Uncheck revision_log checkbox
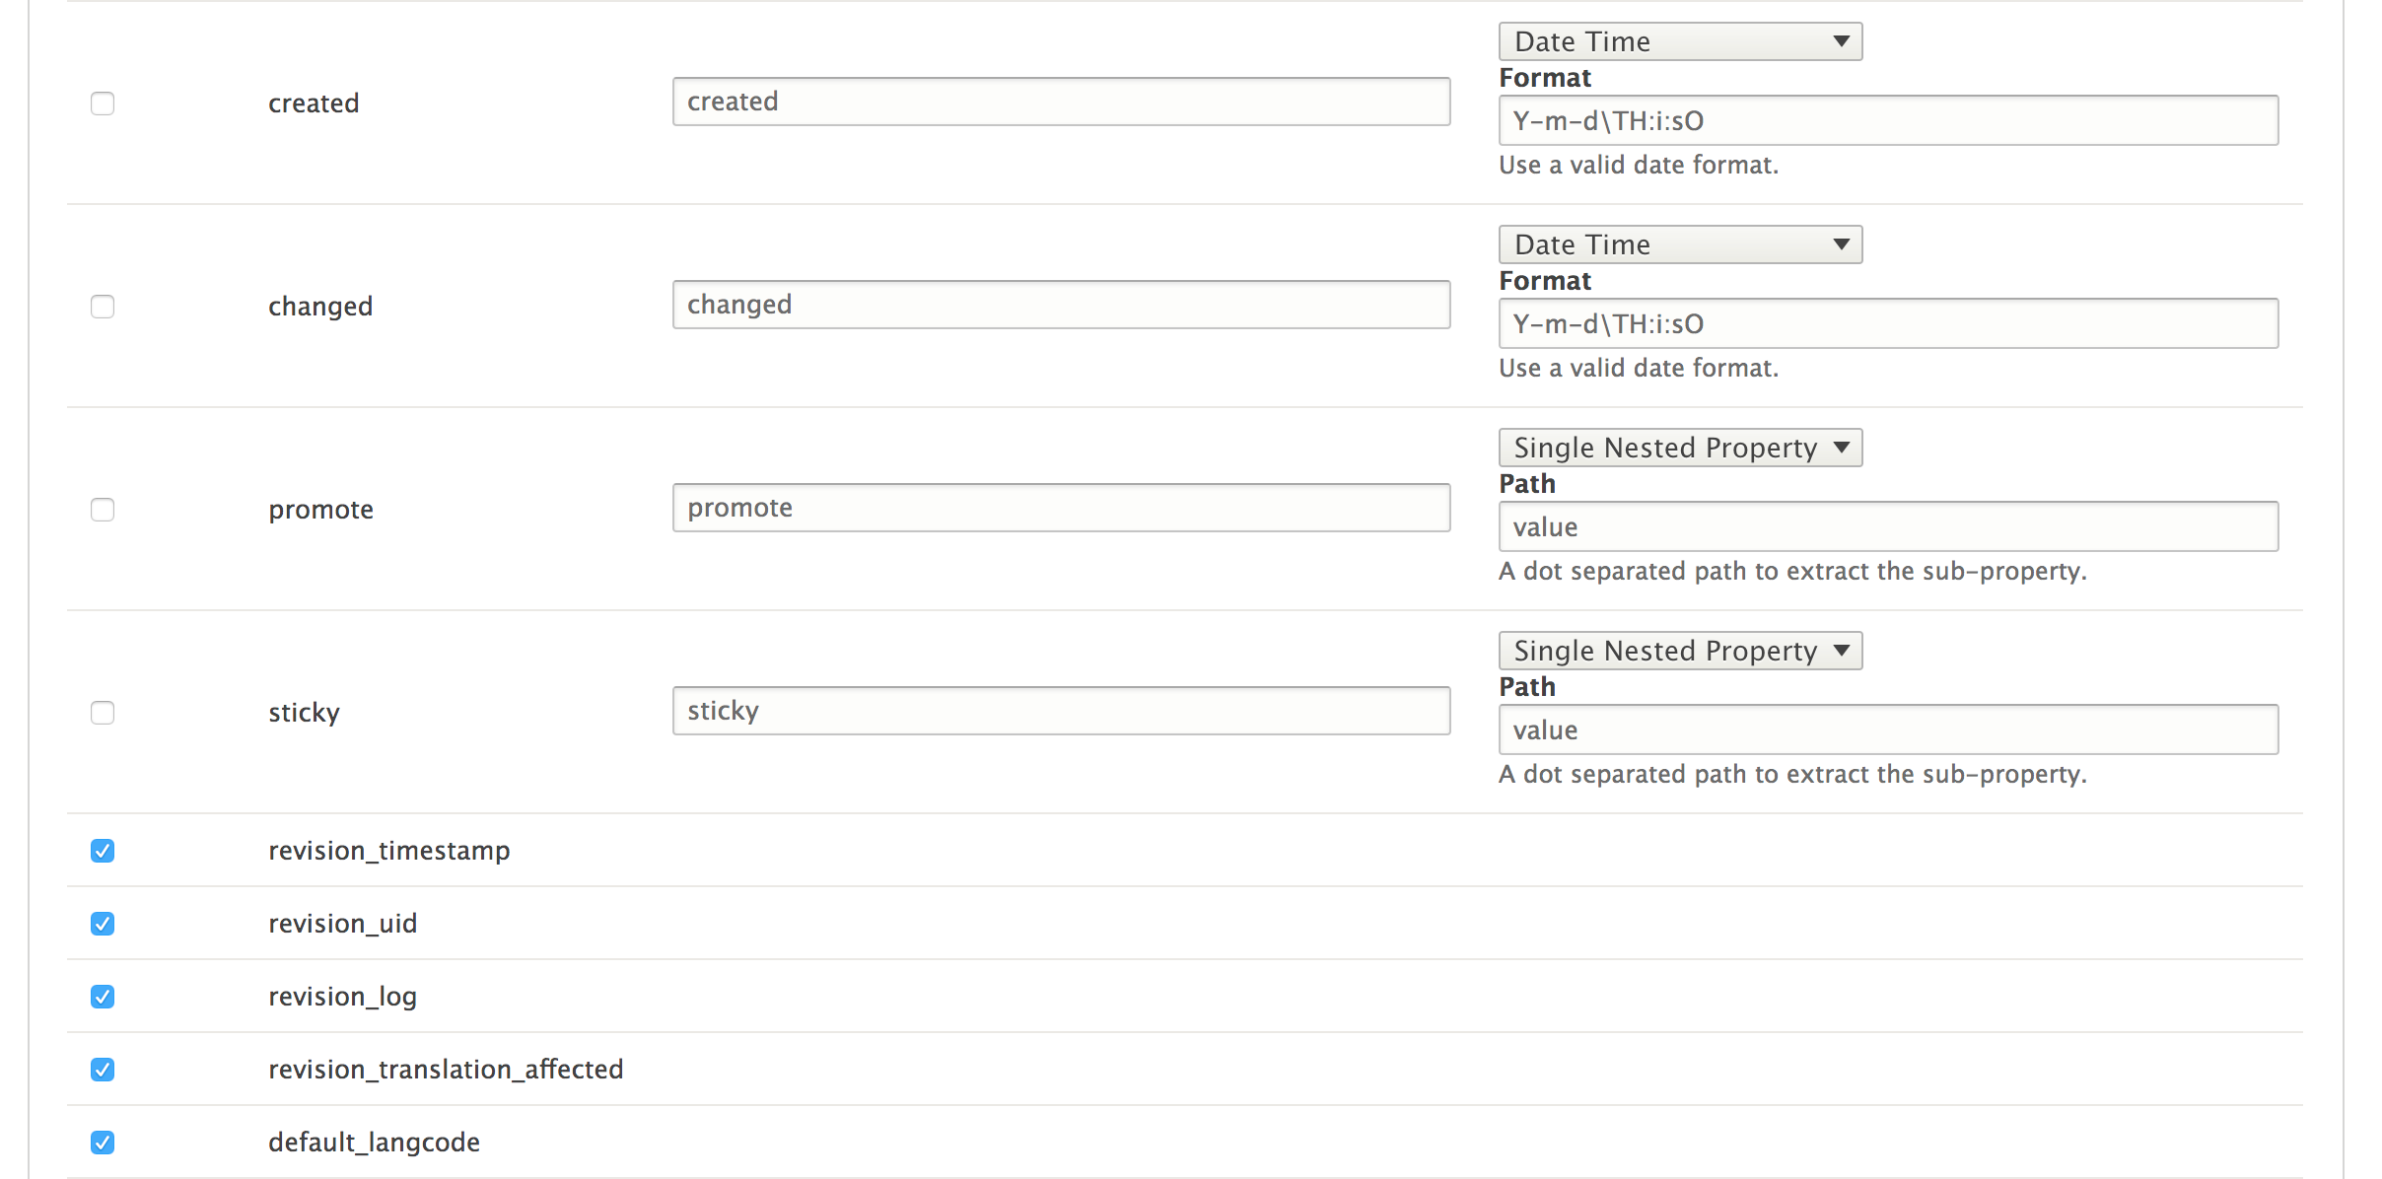Screen dimensions: 2382x1179 pyautogui.click(x=103, y=997)
